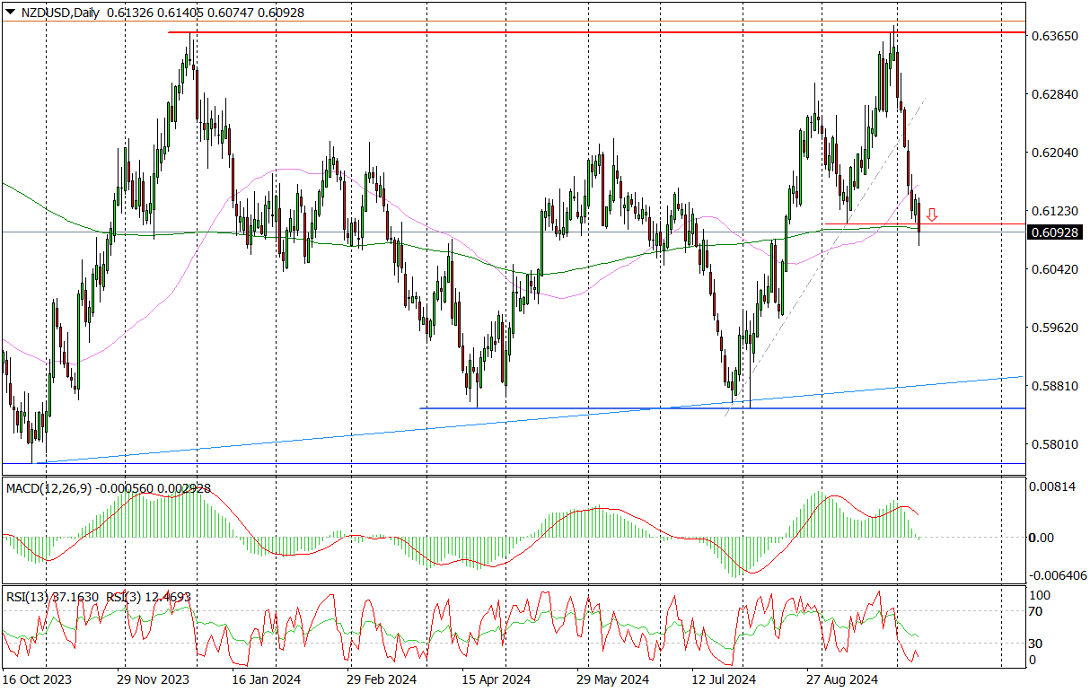Click the date label 29 Nov 2023
The height and width of the screenshot is (692, 1090).
[x=153, y=680]
